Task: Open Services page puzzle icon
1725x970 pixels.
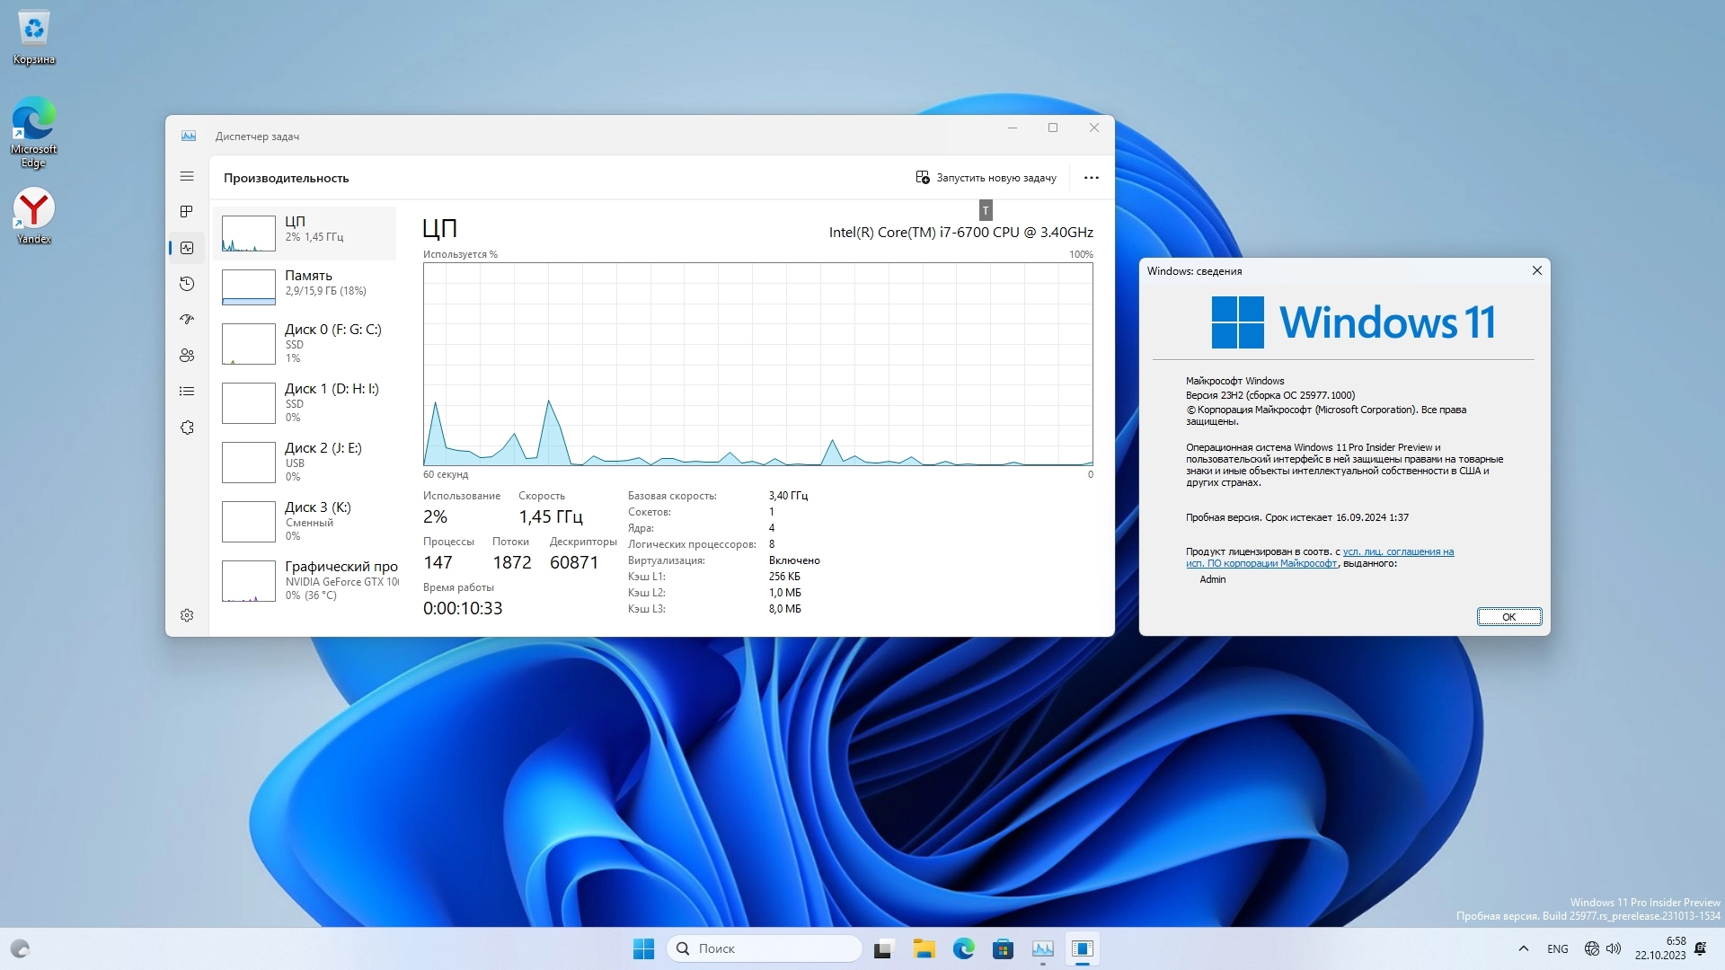Action: tap(187, 428)
